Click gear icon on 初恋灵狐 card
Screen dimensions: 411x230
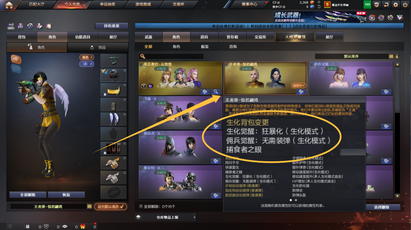(x=386, y=91)
